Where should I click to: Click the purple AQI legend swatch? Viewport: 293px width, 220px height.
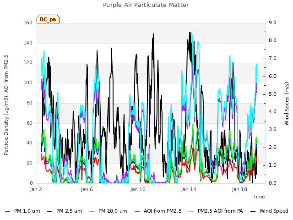[x=137, y=212]
